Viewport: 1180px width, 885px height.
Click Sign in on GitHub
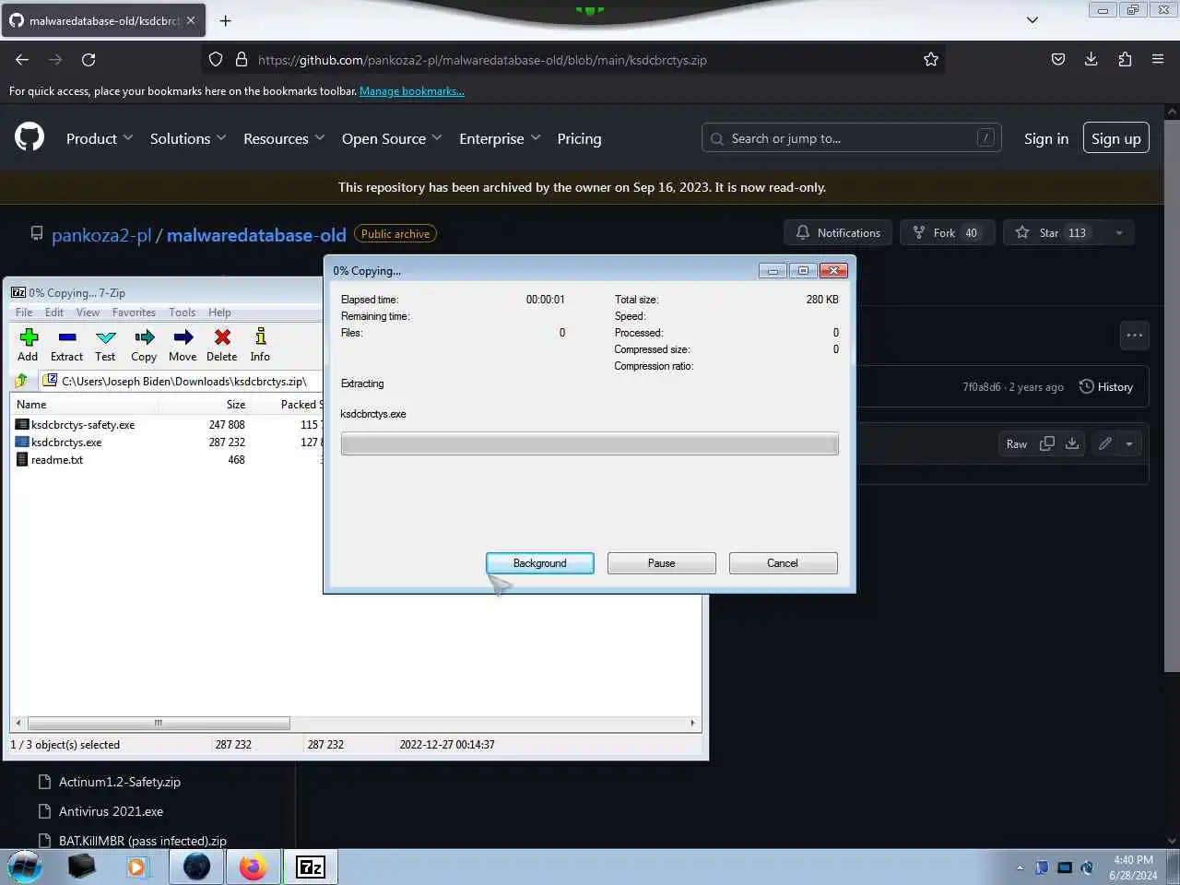pos(1046,138)
